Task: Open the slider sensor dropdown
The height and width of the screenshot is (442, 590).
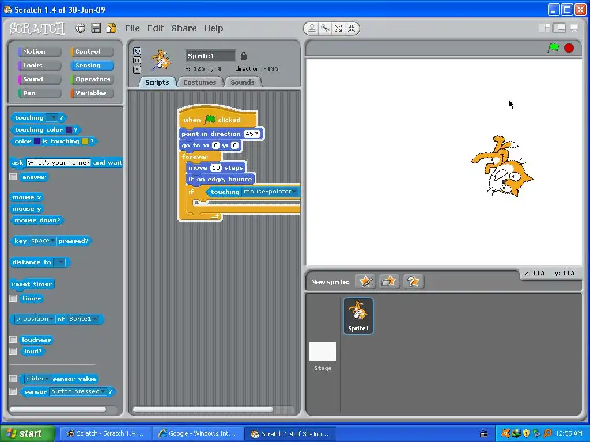Action: pyautogui.click(x=37, y=379)
